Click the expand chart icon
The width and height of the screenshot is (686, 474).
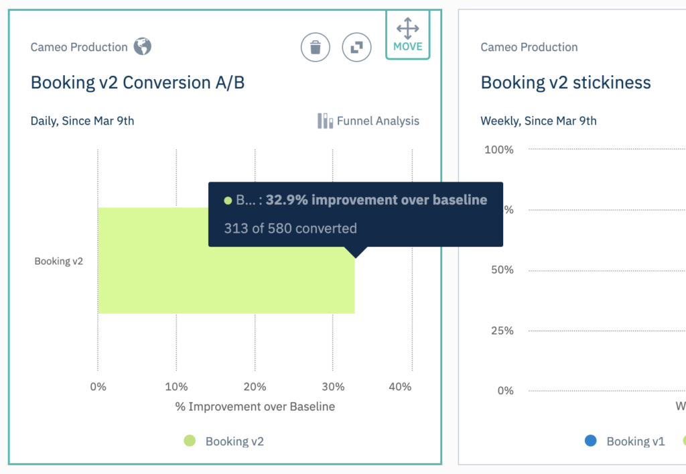(x=356, y=48)
